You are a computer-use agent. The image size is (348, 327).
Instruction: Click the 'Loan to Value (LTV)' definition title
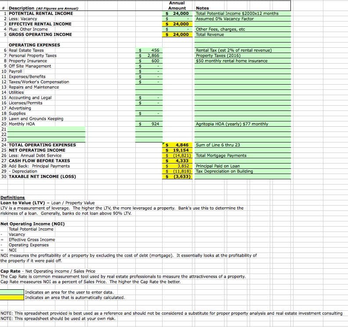pos(23,203)
